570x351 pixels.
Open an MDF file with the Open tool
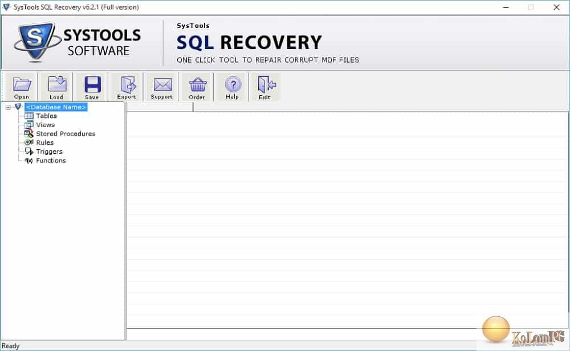click(x=22, y=87)
